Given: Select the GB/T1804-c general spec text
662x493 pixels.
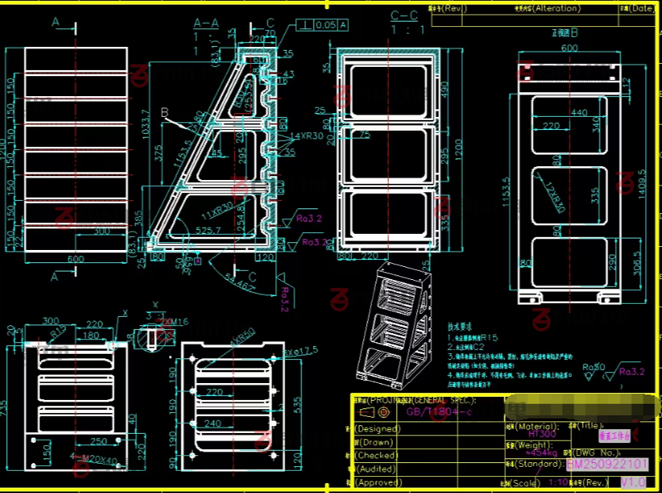Looking at the screenshot, I should tap(440, 411).
